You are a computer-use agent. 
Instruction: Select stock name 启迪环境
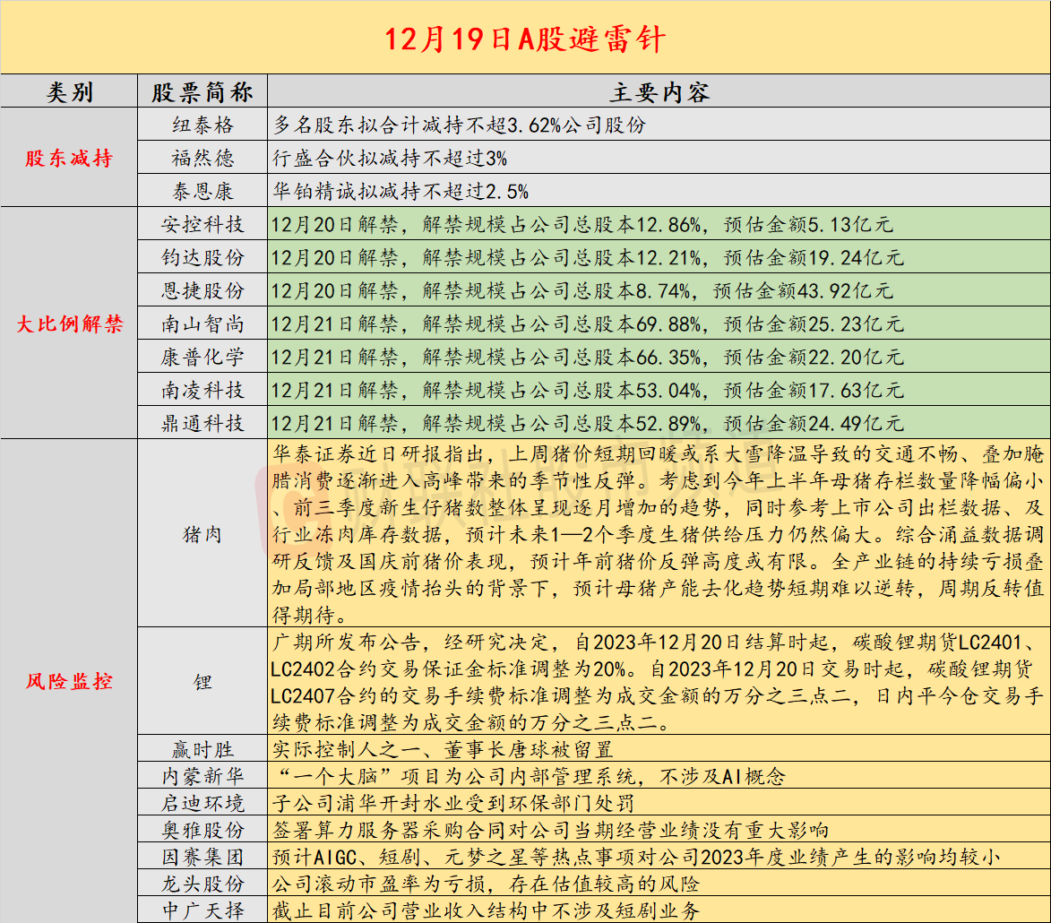[202, 803]
